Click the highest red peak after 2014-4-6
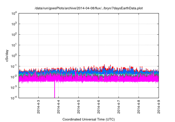This screenshot has height=122, width=175. pyautogui.click(x=104, y=65)
